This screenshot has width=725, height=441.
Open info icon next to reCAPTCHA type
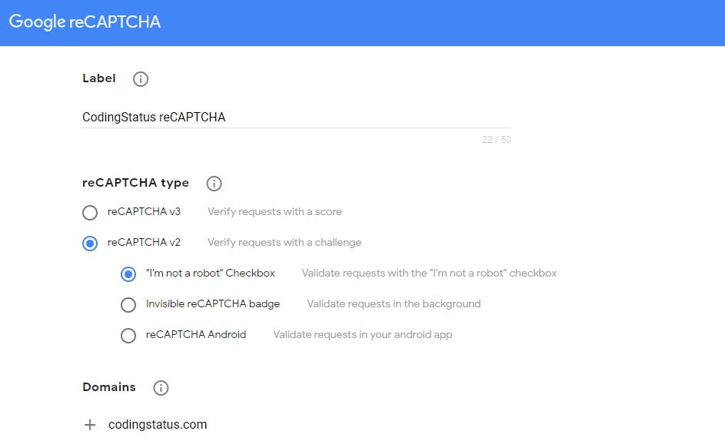click(x=215, y=184)
